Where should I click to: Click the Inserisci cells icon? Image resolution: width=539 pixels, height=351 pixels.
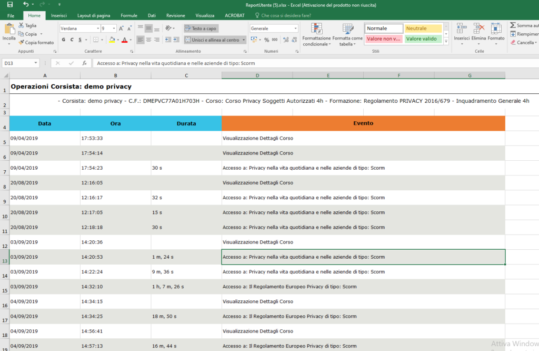pyautogui.click(x=462, y=29)
